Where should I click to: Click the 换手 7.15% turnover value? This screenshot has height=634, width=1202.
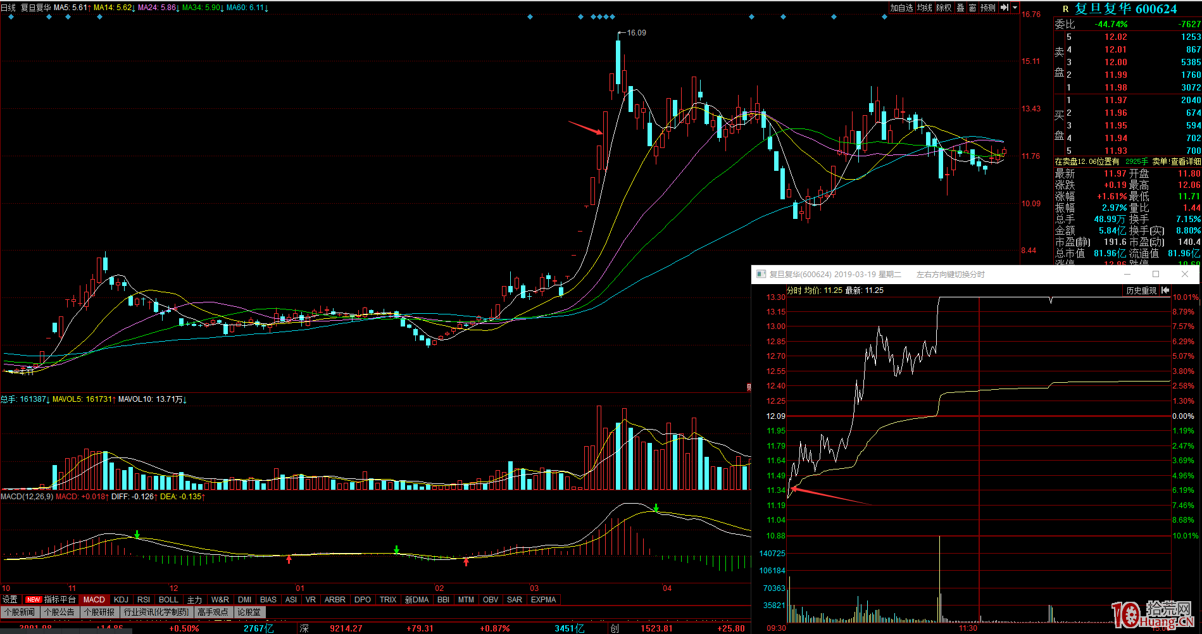pyautogui.click(x=1188, y=219)
